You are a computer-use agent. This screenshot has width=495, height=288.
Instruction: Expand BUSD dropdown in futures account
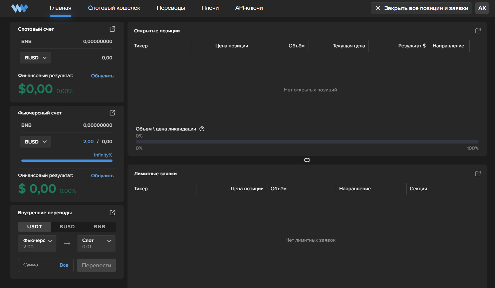(x=35, y=142)
